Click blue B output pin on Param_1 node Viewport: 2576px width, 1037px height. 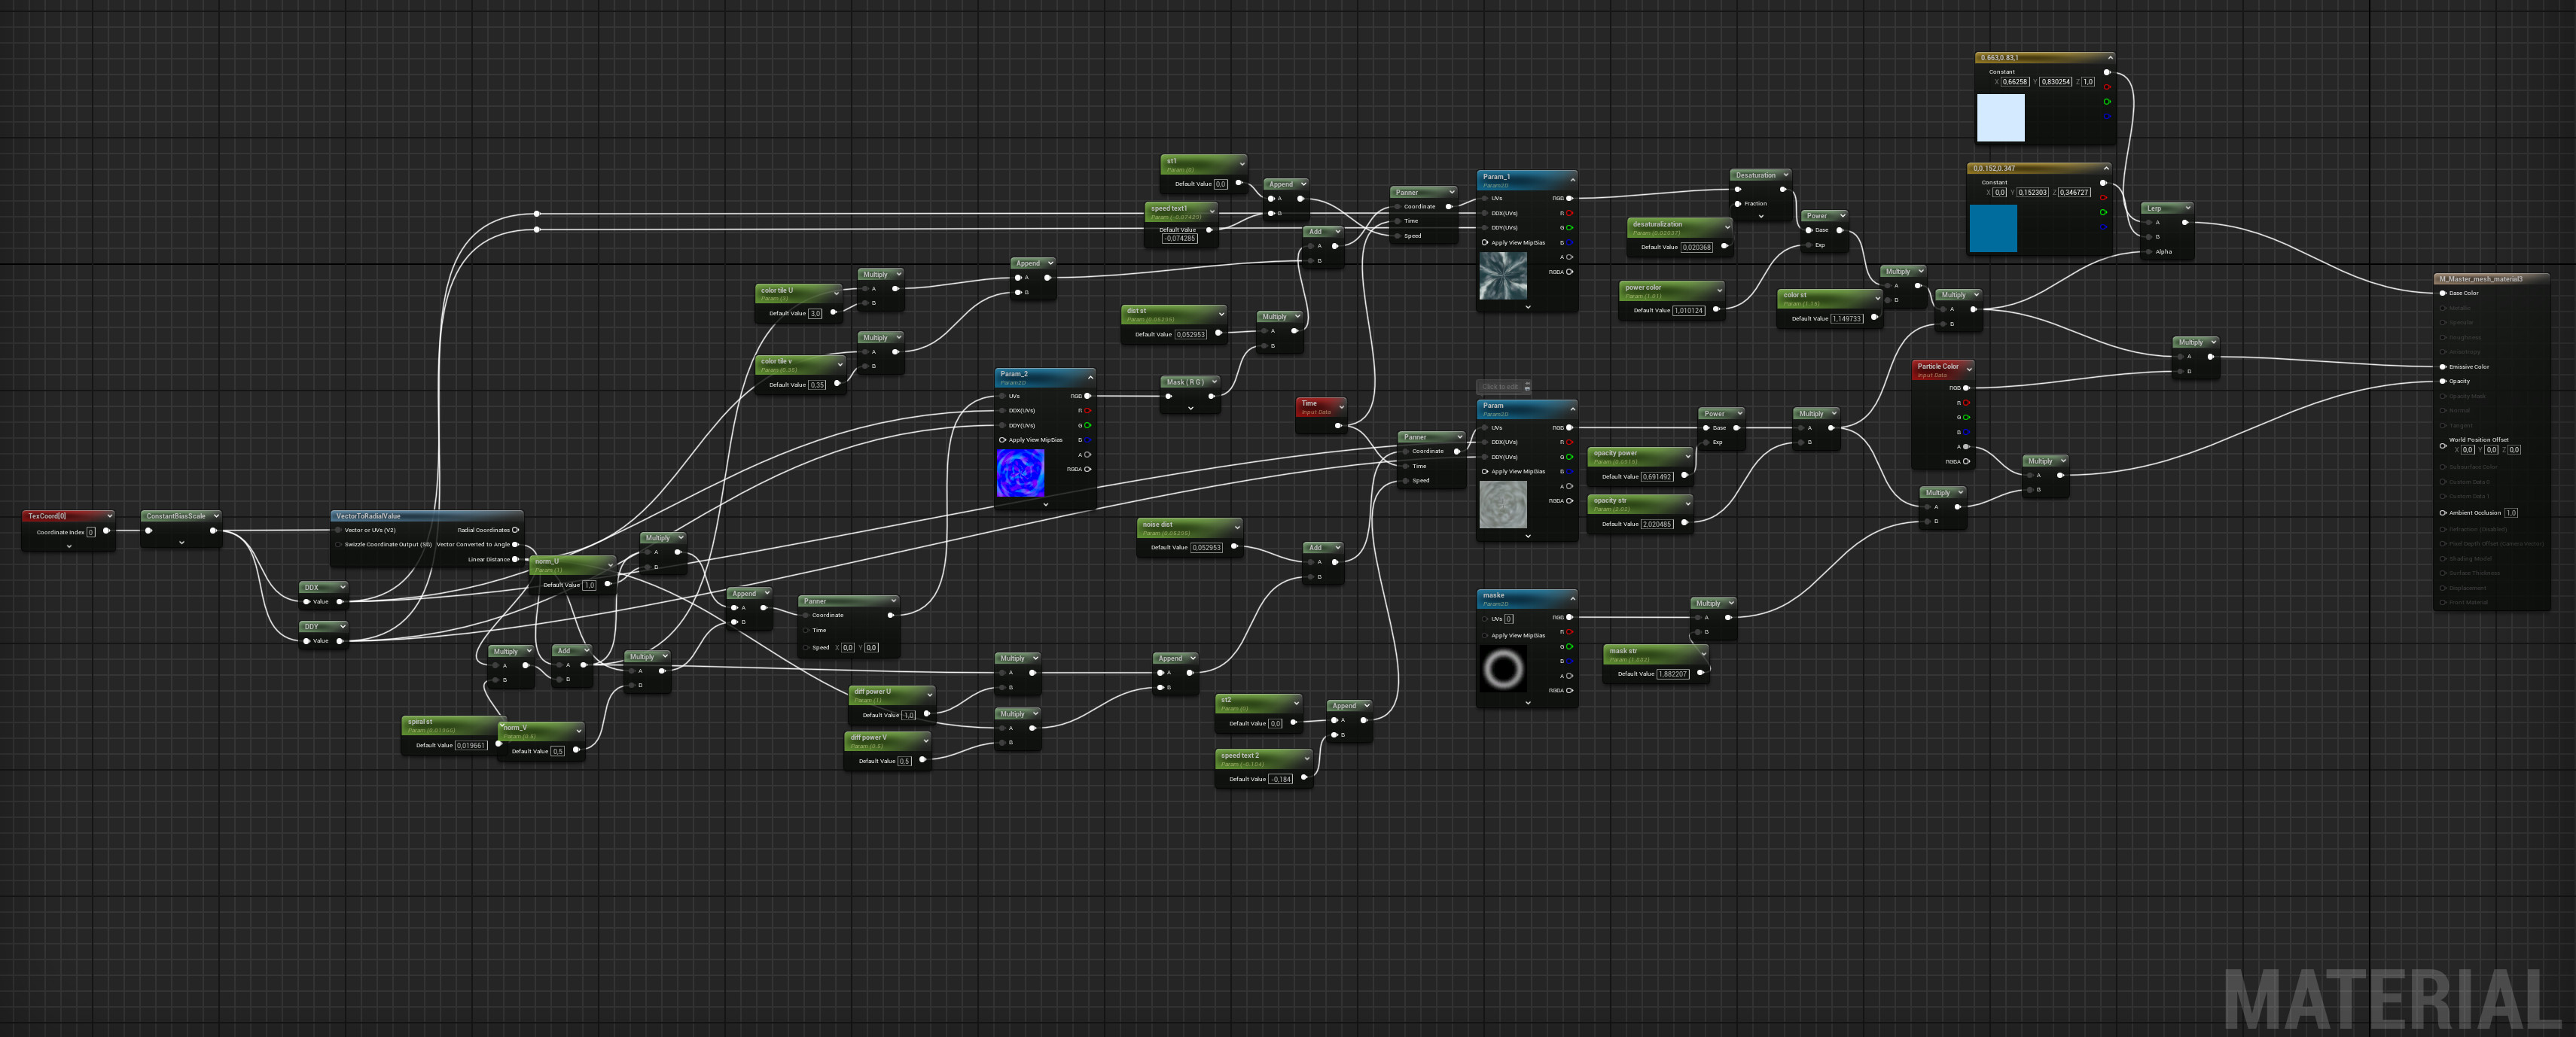[x=1569, y=243]
